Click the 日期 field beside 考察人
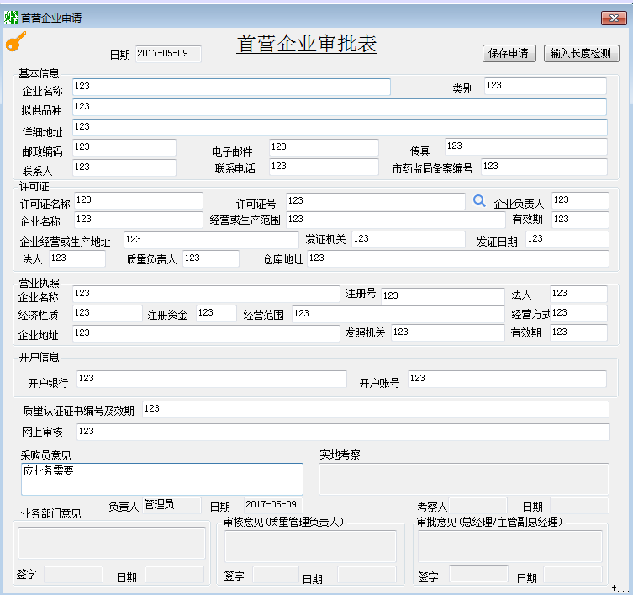 tap(579, 505)
